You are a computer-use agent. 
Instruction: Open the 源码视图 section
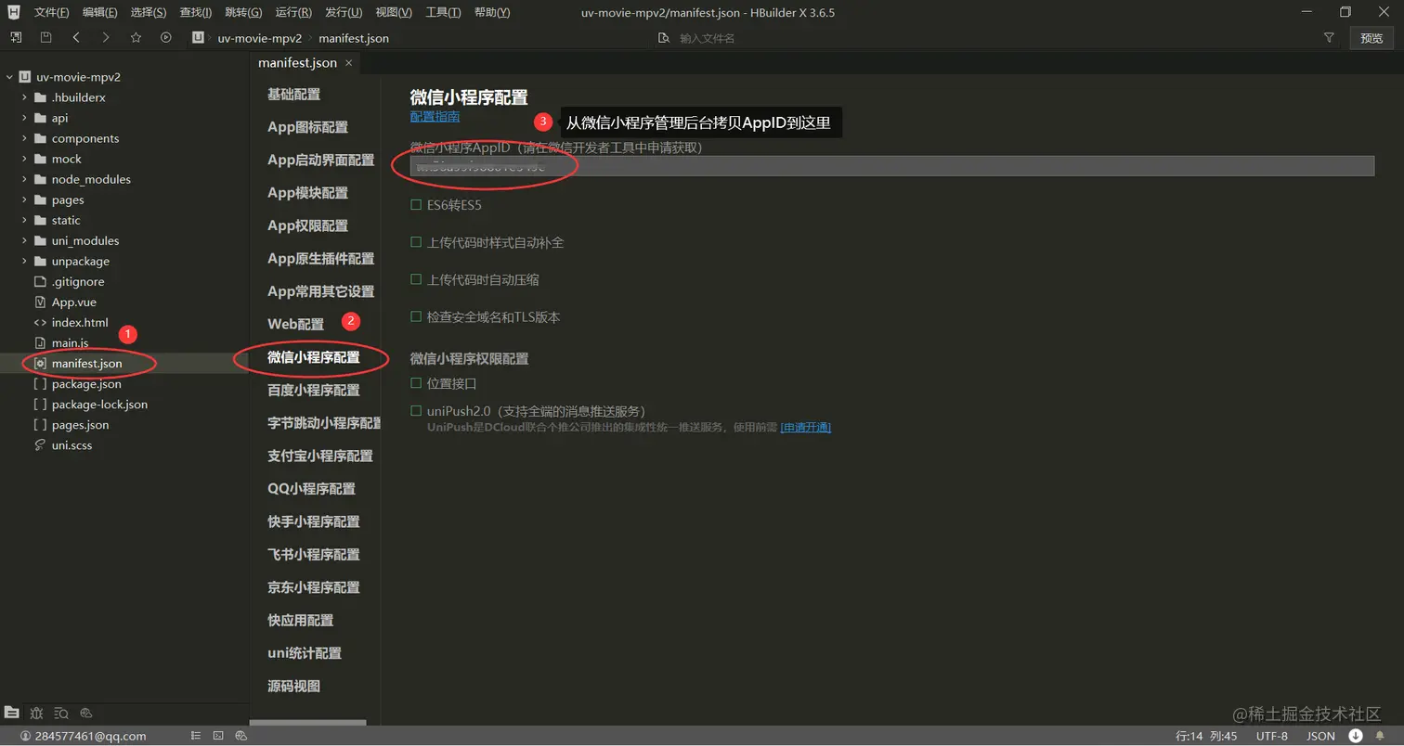click(293, 686)
